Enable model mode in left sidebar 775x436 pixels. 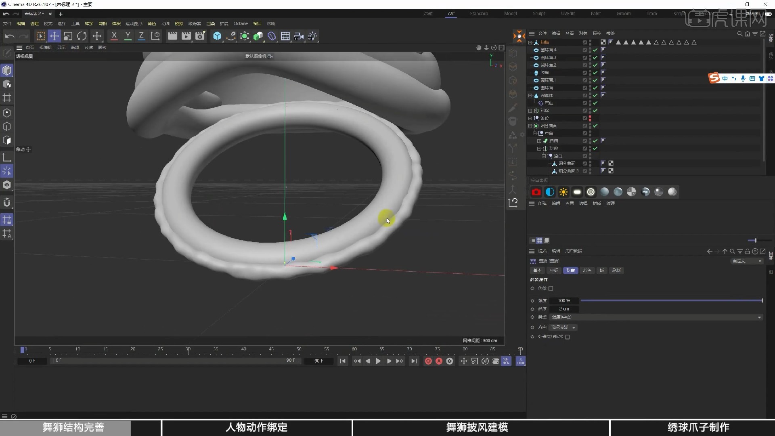(x=7, y=70)
